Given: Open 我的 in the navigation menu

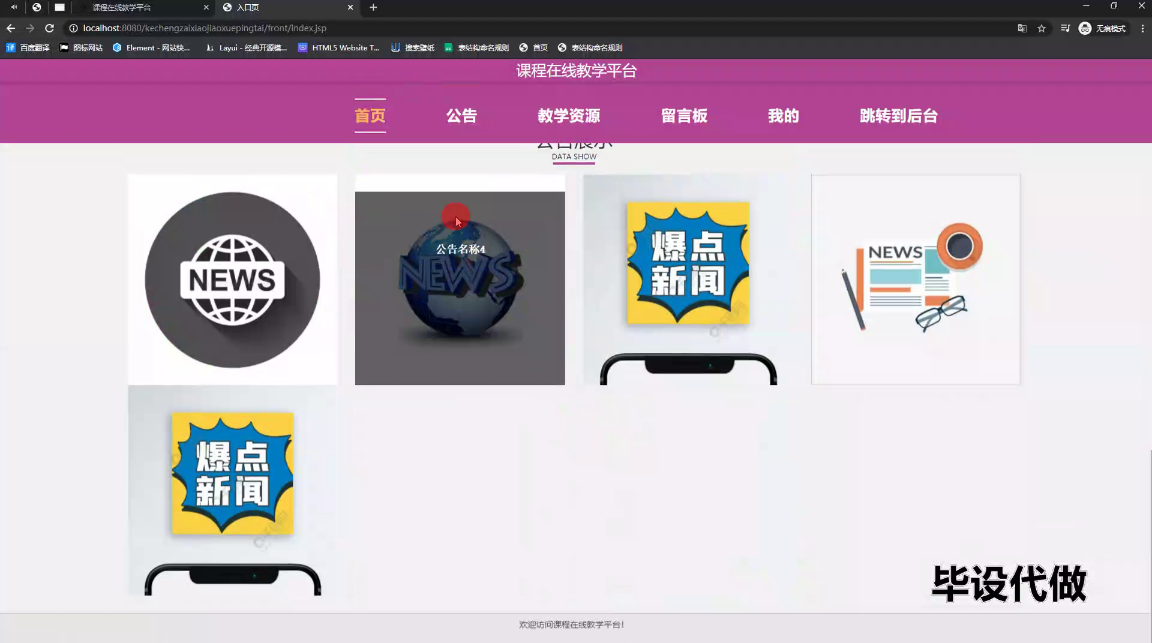Looking at the screenshot, I should point(784,116).
